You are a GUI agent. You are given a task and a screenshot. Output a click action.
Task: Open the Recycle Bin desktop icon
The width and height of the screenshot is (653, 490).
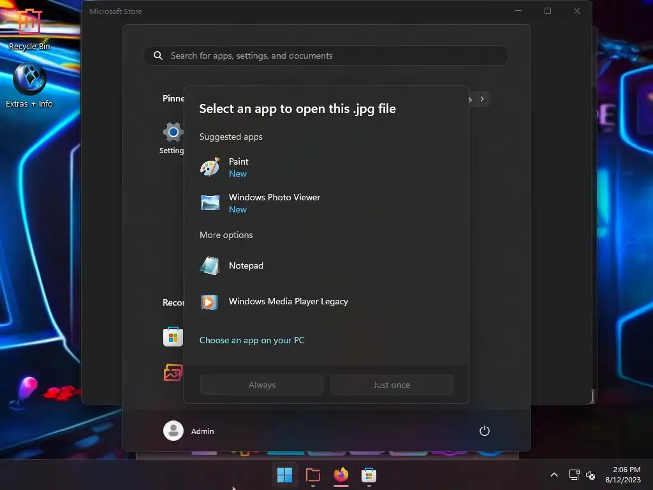(29, 29)
